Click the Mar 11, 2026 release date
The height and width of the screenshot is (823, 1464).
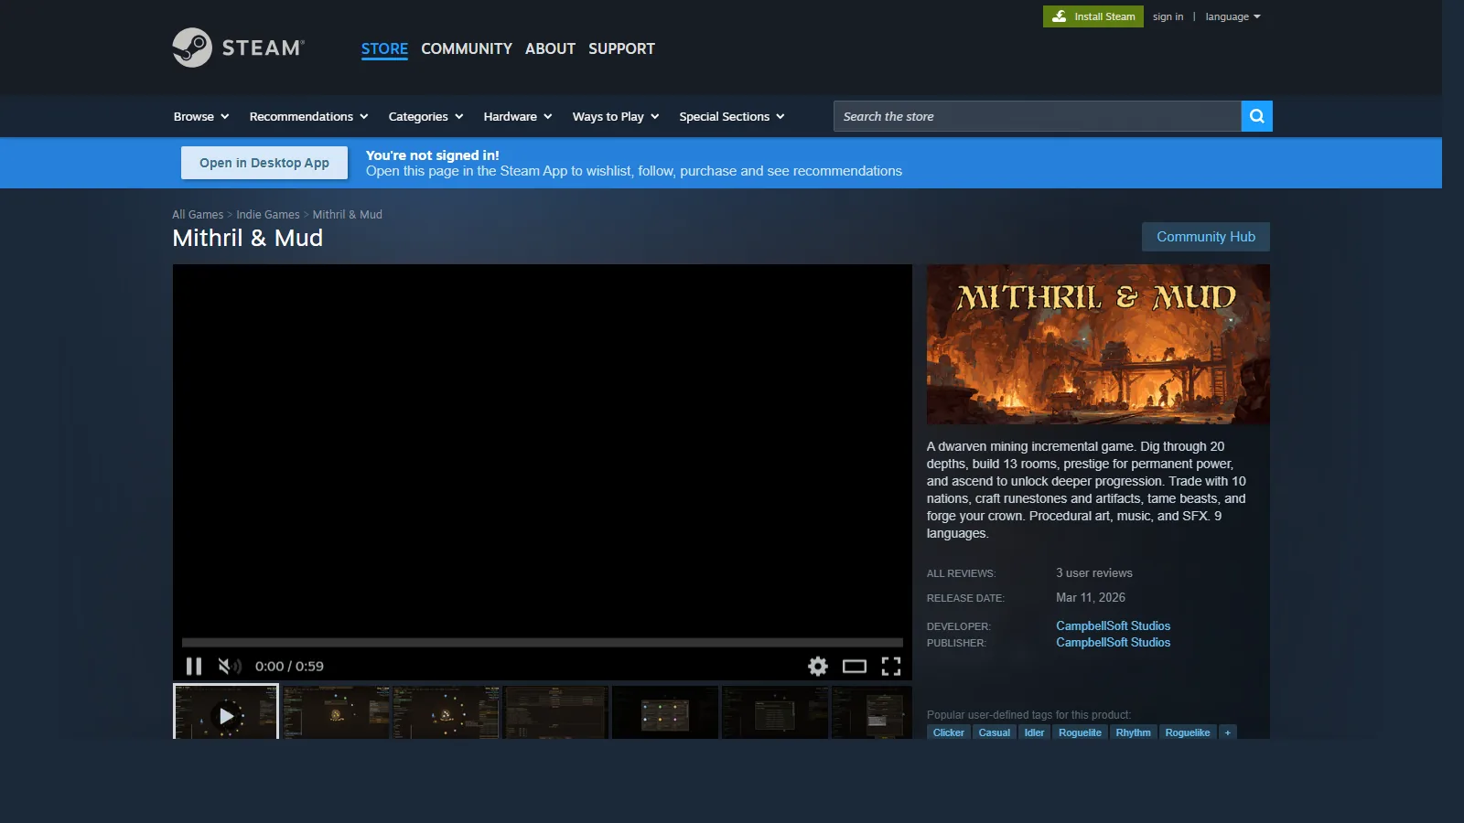(x=1091, y=597)
